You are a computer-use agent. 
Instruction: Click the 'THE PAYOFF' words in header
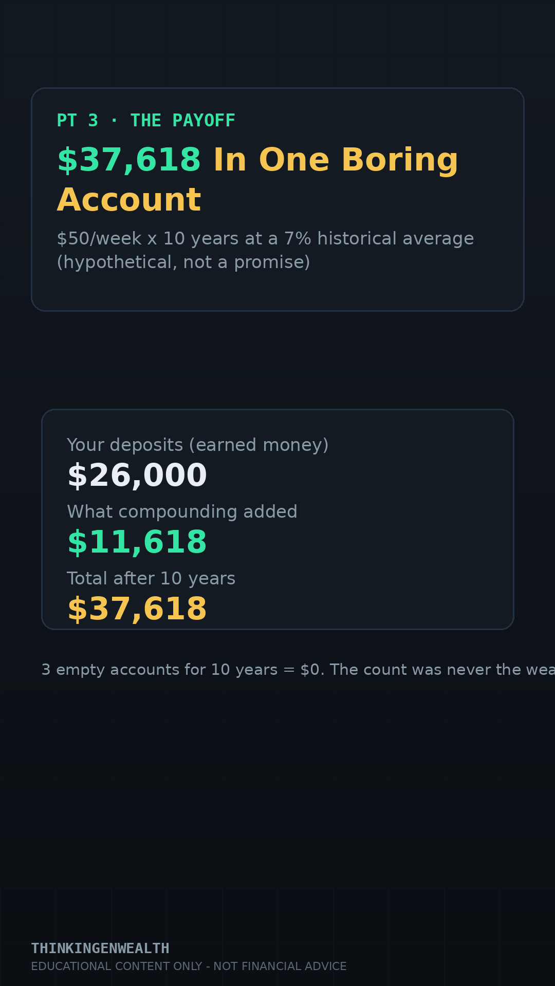[183, 121]
